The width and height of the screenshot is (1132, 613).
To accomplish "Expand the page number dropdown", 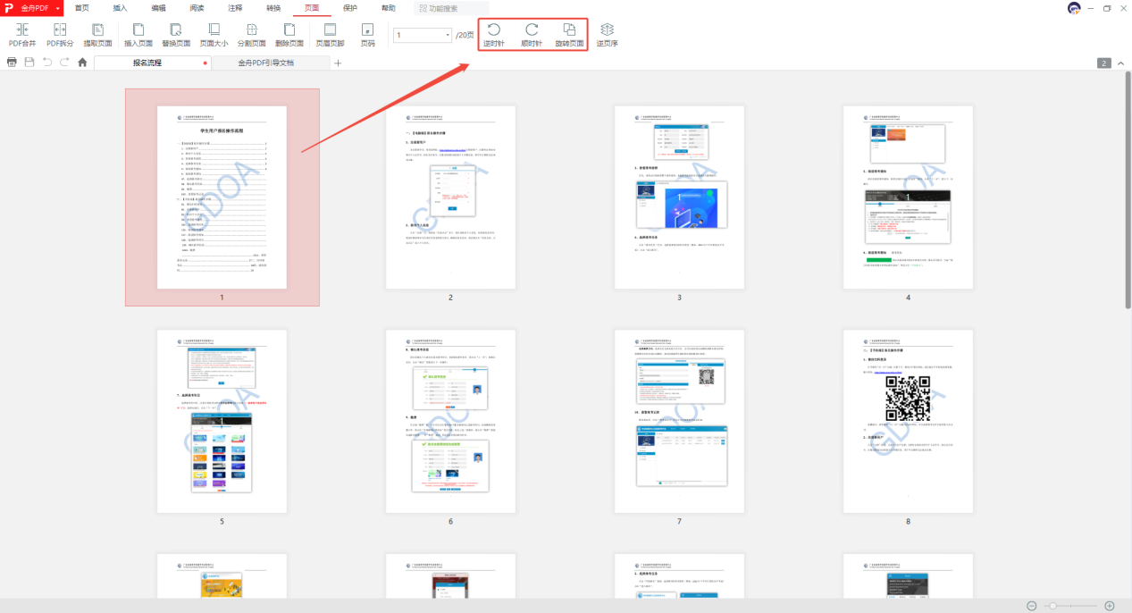I will pos(447,35).
